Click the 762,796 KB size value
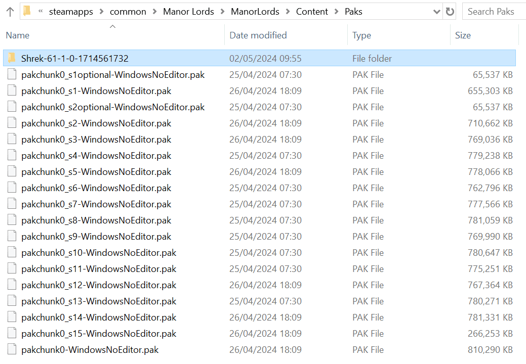Image resolution: width=526 pixels, height=364 pixels. coord(490,188)
